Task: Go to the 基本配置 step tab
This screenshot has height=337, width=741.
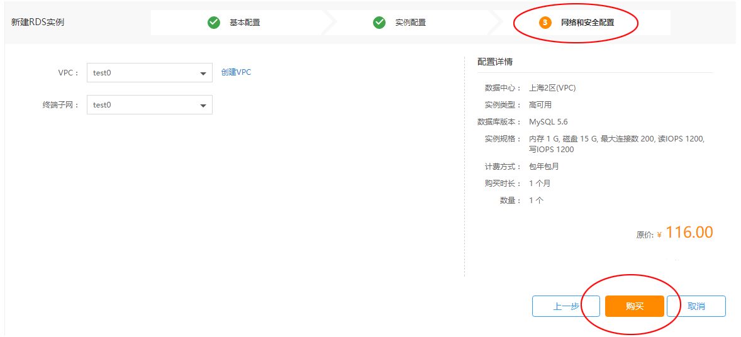Action: 244,22
